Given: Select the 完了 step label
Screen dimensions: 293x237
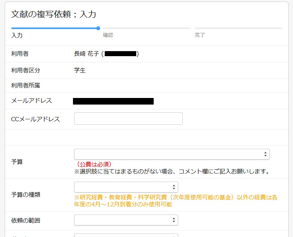Looking at the screenshot, I should point(199,35).
